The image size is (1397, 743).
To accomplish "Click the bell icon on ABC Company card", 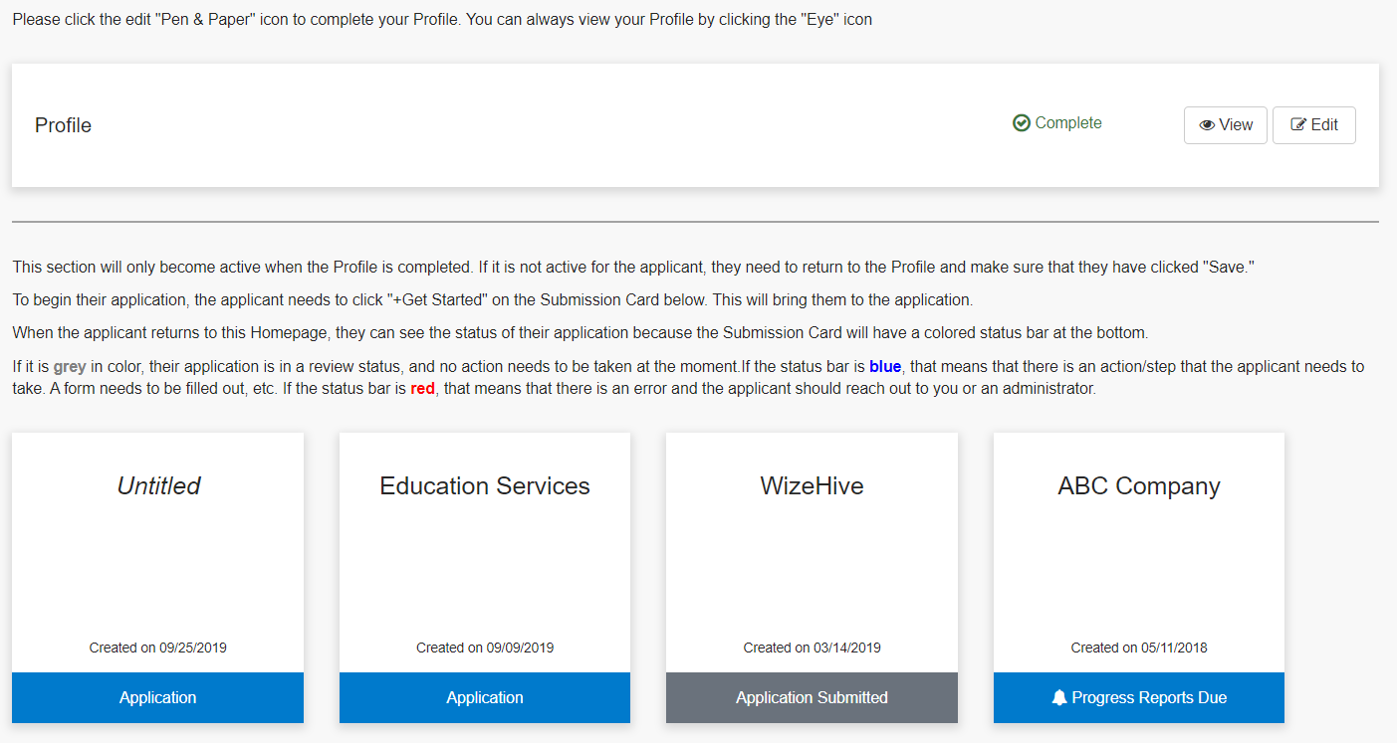I will 1058,698.
